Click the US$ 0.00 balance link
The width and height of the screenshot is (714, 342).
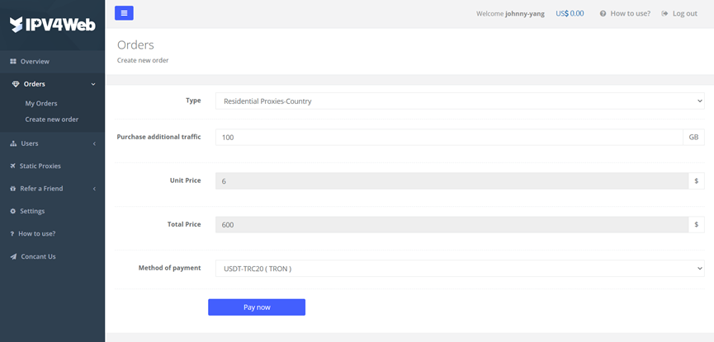coord(570,14)
